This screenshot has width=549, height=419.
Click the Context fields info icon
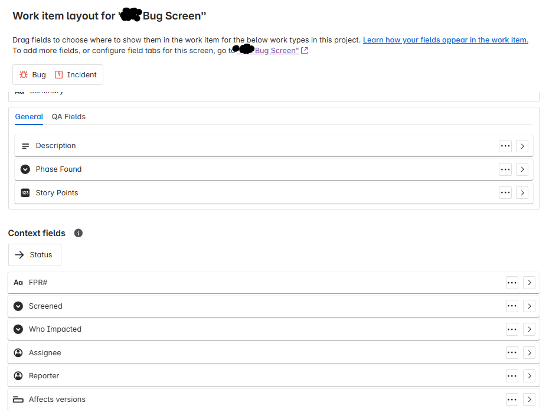coord(79,233)
